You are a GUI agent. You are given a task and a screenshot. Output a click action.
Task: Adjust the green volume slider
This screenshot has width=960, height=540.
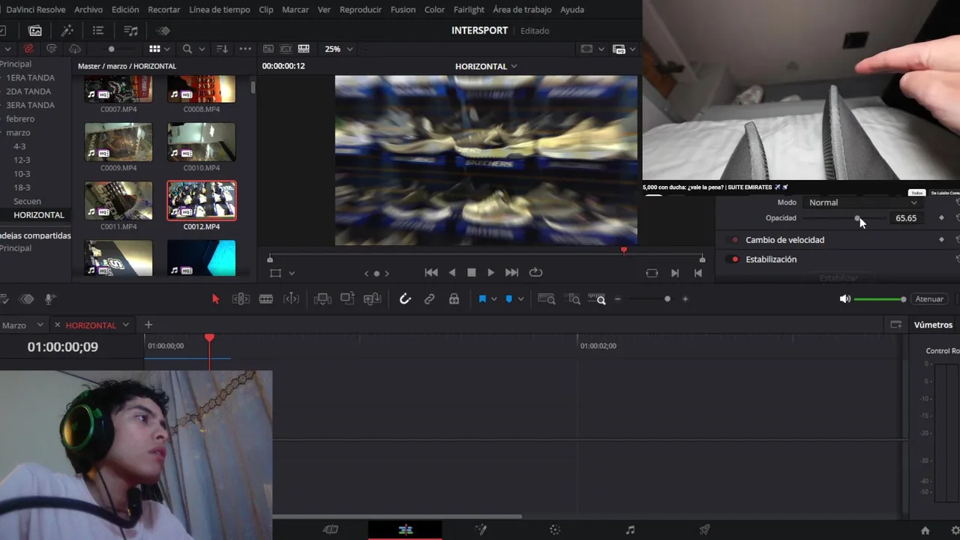coord(880,299)
